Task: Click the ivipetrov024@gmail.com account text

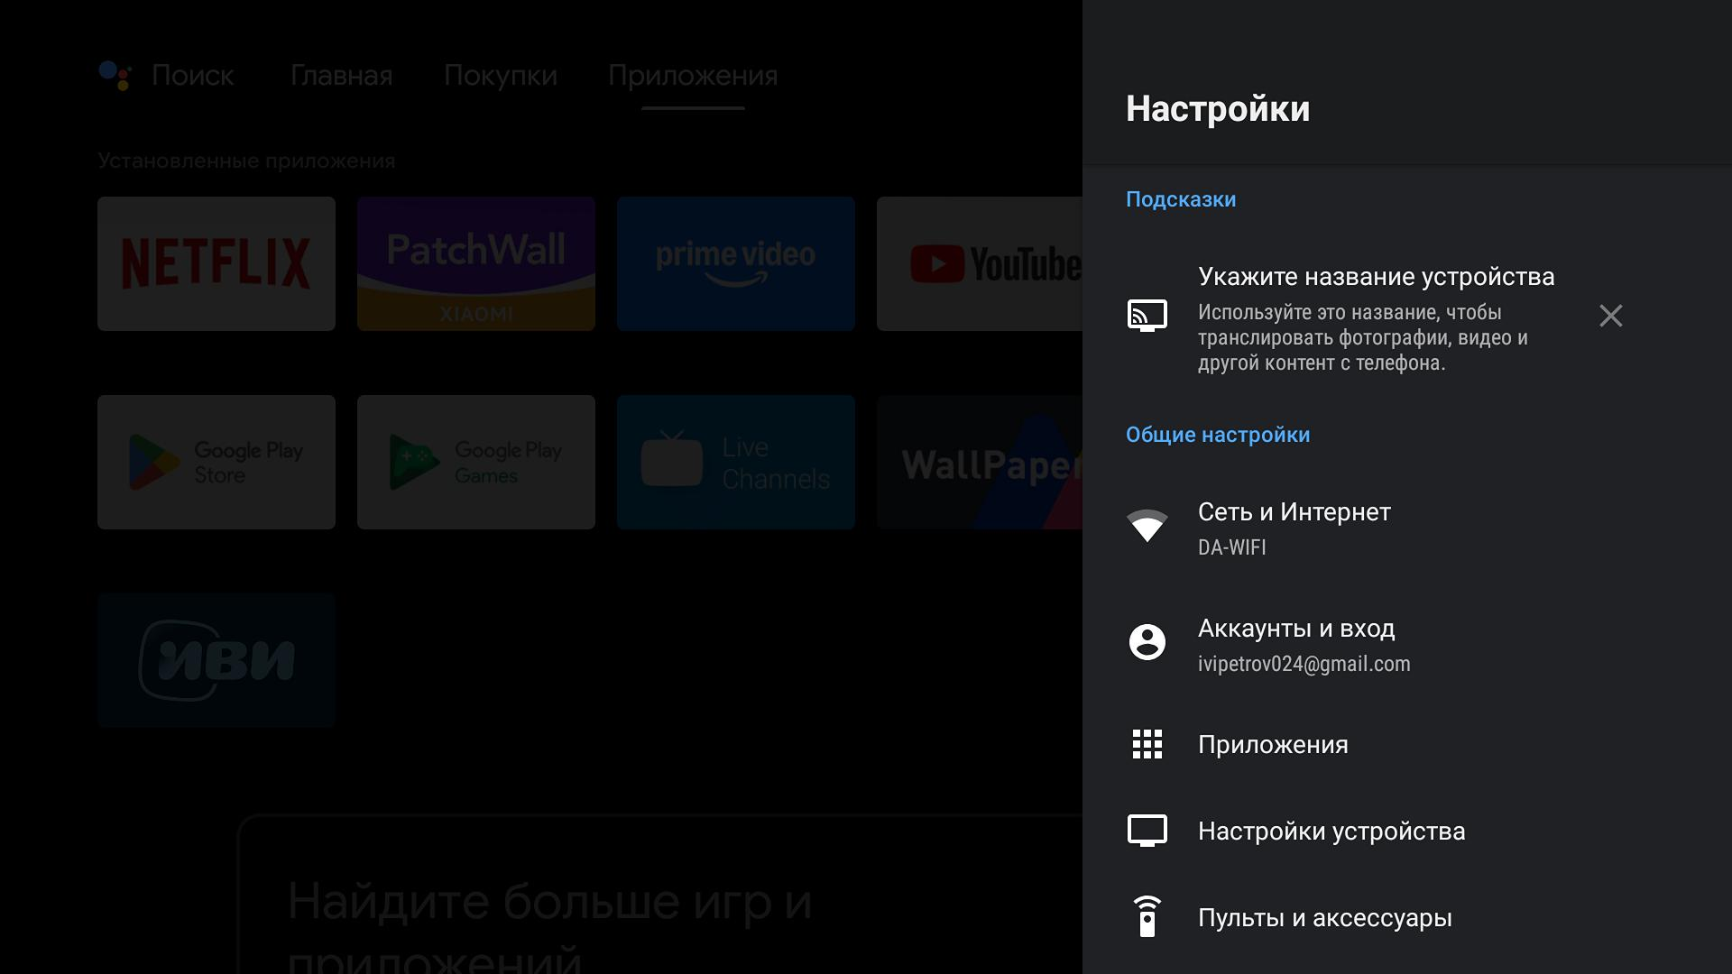Action: coord(1304,664)
